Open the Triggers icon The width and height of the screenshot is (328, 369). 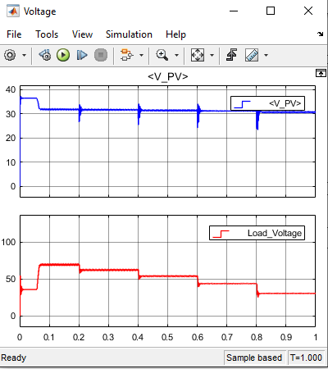tap(232, 55)
